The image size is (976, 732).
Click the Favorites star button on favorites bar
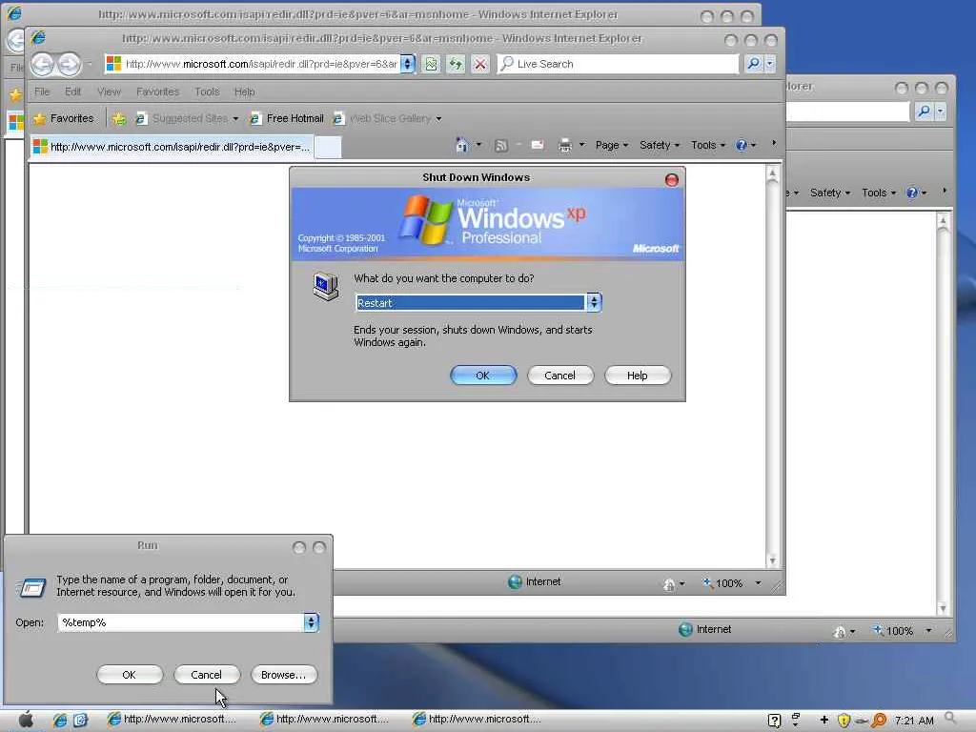pos(64,118)
